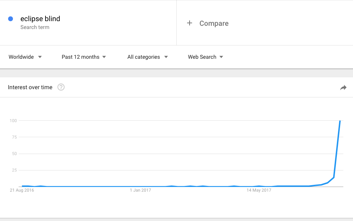The width and height of the screenshot is (353, 221).
Task: Click the chart peak at 100
Action: tap(340, 121)
